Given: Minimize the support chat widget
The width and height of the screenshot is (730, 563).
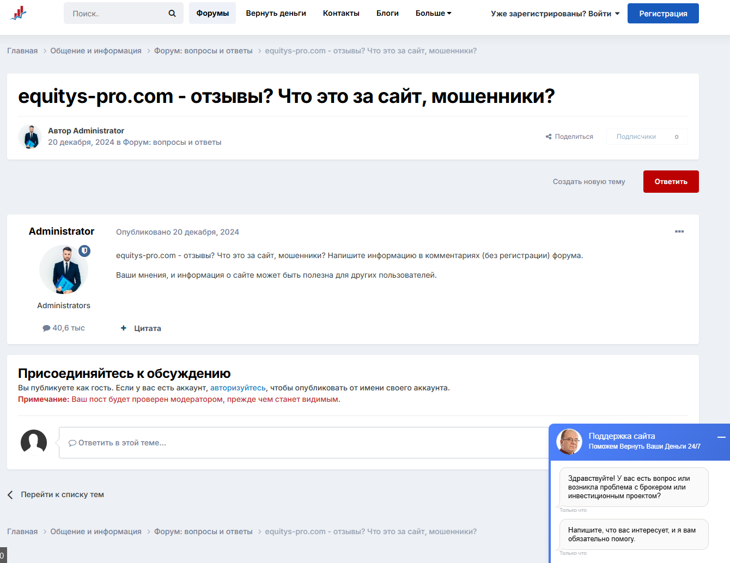Looking at the screenshot, I should coord(721,437).
